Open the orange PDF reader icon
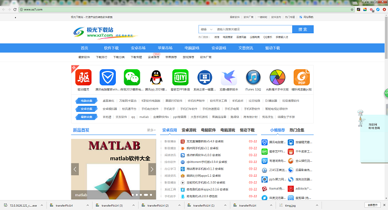This screenshot has height=210, width=388. point(302,78)
